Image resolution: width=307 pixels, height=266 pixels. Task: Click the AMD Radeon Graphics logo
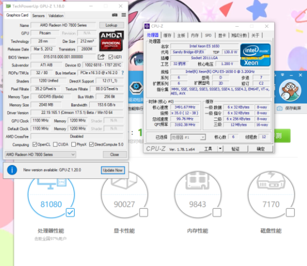(111, 41)
